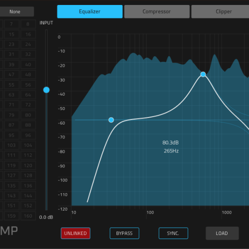This screenshot has height=249, width=249.
Task: Click the 80.3dB readout text
Action: point(170,142)
